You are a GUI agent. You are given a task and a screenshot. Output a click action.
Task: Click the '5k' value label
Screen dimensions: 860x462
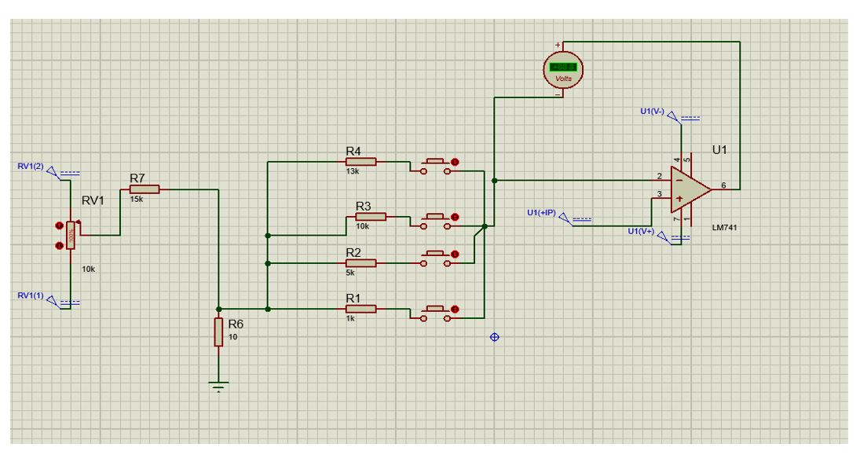click(x=350, y=273)
